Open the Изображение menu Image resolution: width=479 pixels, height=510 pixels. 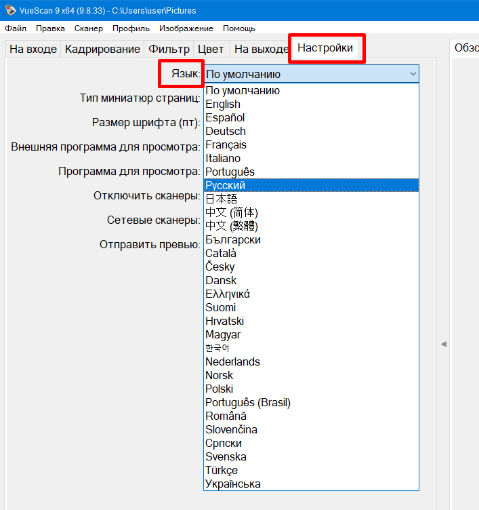click(x=186, y=28)
